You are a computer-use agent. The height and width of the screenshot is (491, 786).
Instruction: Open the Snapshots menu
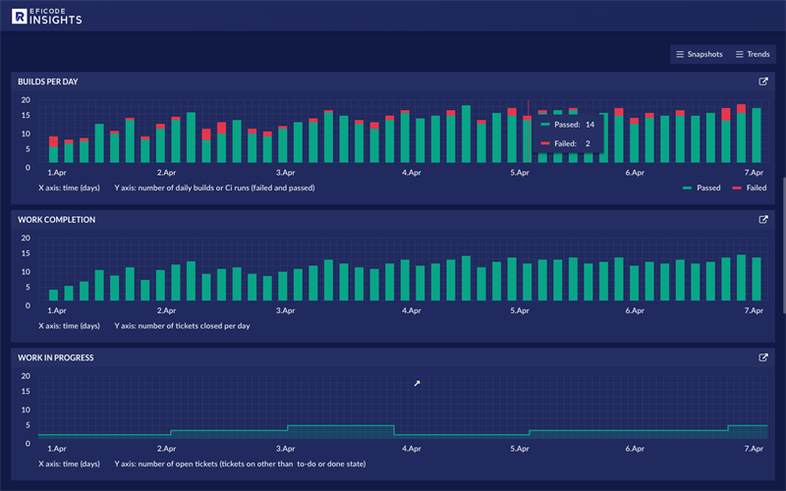[x=699, y=54]
